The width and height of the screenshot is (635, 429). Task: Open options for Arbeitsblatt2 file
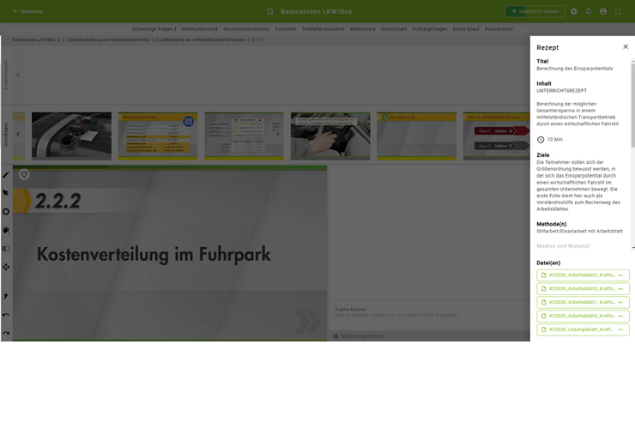(620, 275)
